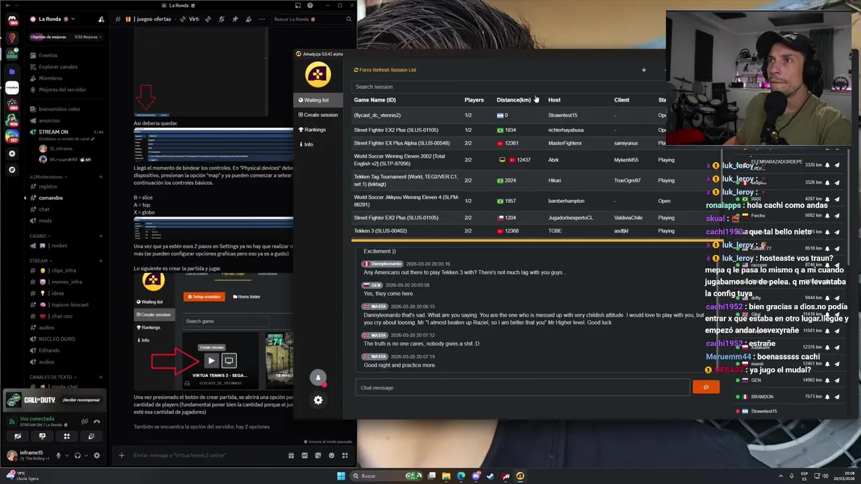The height and width of the screenshot is (484, 861).
Task: Open the Windows Start menu
Action: pyautogui.click(x=341, y=476)
